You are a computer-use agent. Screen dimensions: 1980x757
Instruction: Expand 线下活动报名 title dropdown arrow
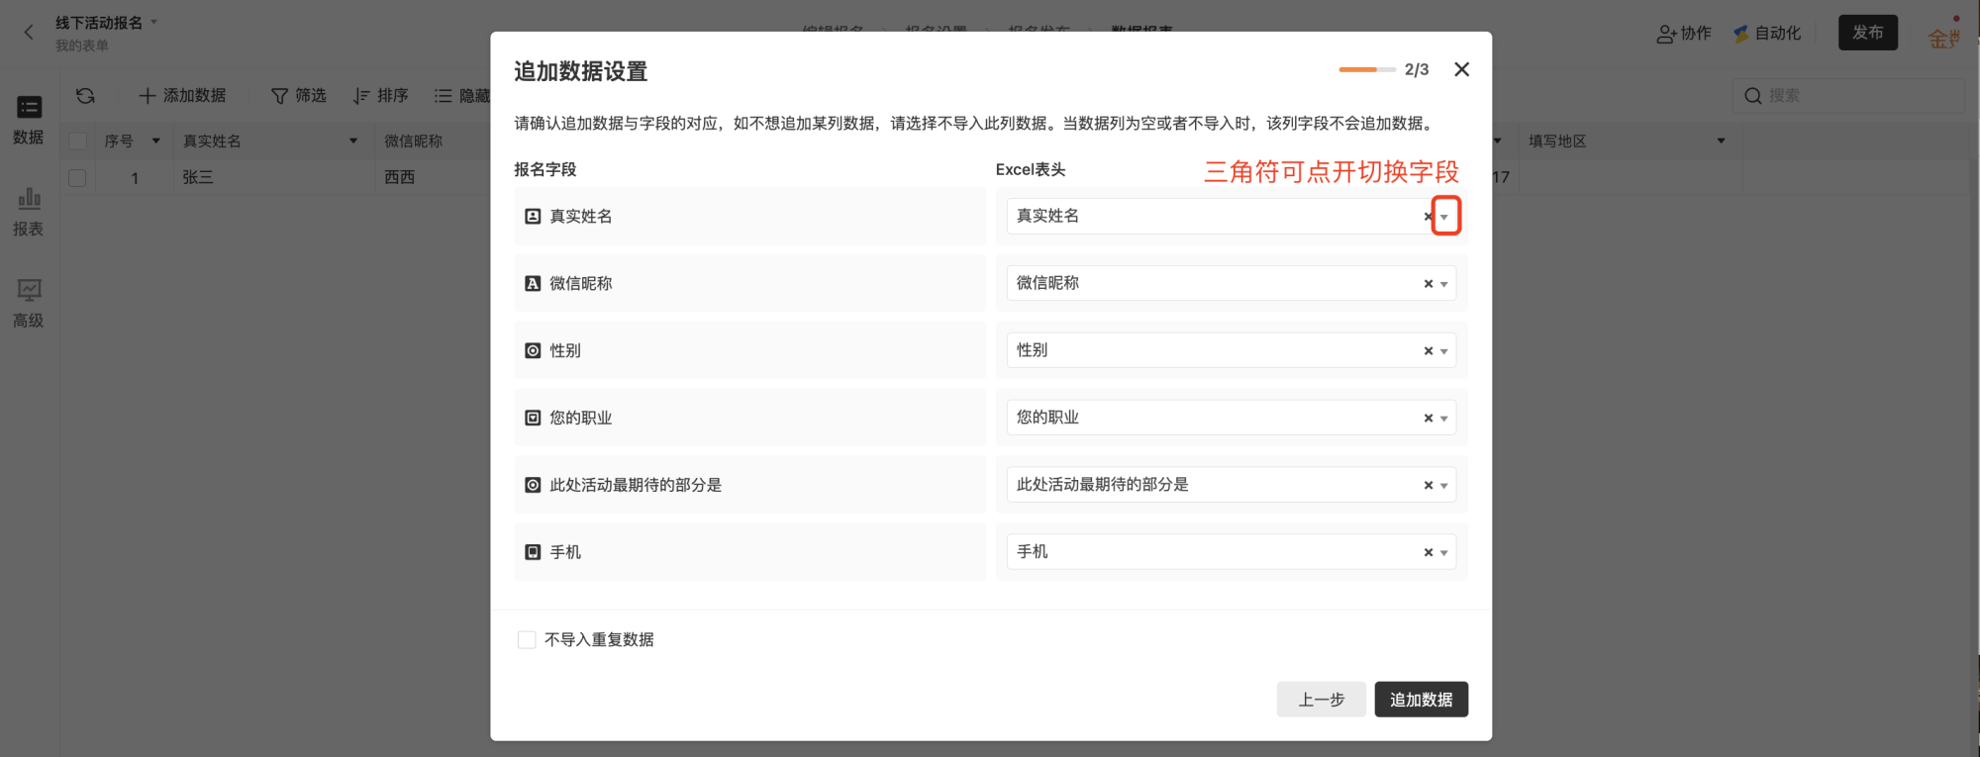pyautogui.click(x=154, y=22)
